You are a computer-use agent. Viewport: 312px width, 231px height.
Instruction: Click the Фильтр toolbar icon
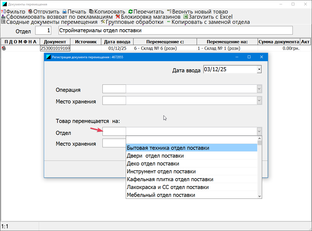pyautogui.click(x=3, y=12)
